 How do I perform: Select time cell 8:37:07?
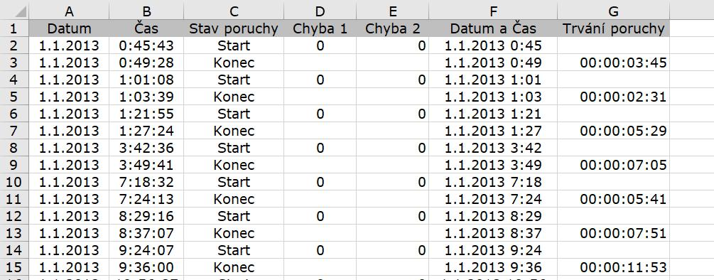click(146, 233)
